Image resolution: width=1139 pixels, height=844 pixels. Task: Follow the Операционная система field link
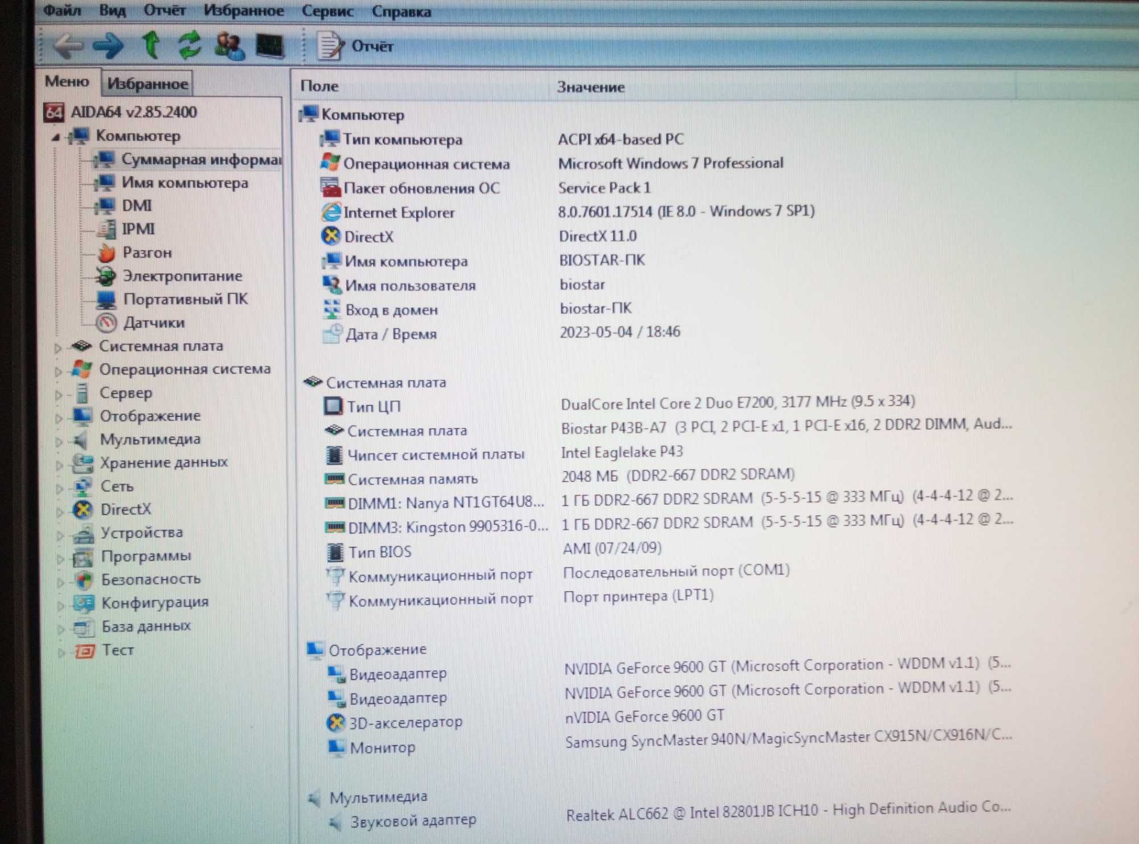[x=427, y=164]
